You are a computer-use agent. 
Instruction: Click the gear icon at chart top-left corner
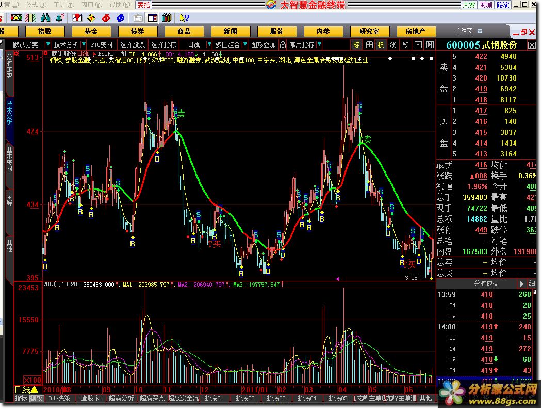[x=17, y=53]
